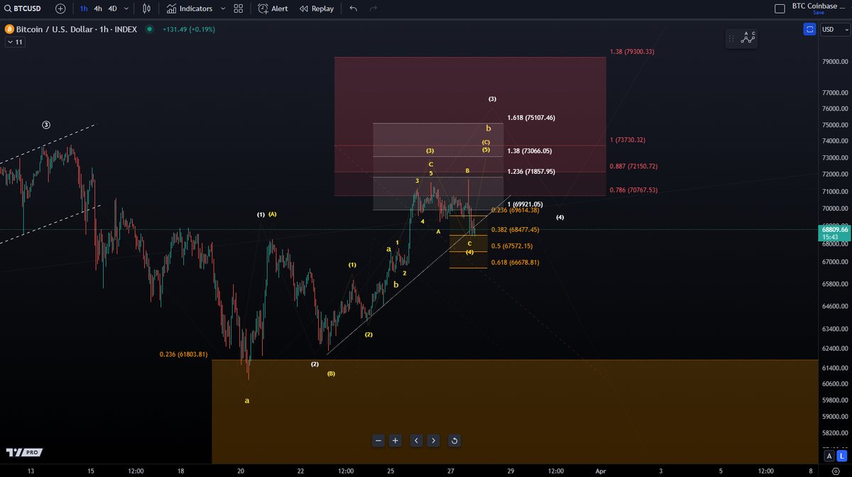
Task: Start bar Replay mode
Action: tap(317, 9)
